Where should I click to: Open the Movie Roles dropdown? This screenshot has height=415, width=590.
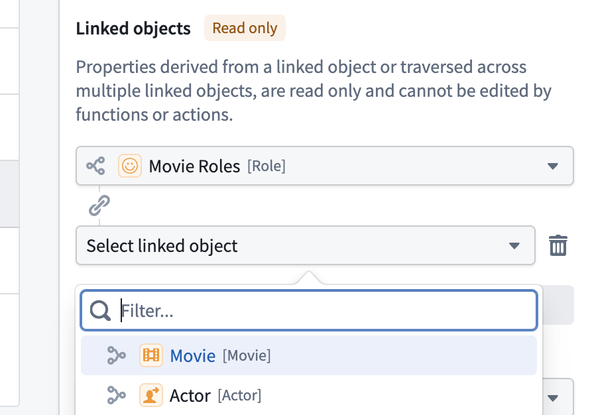[325, 166]
